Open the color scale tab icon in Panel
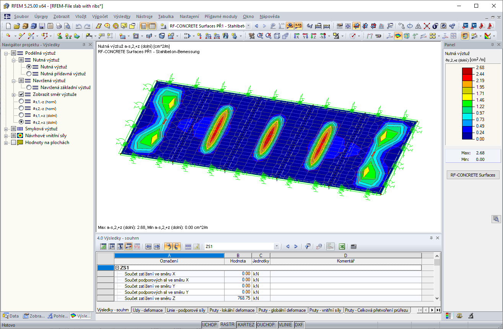 449,316
